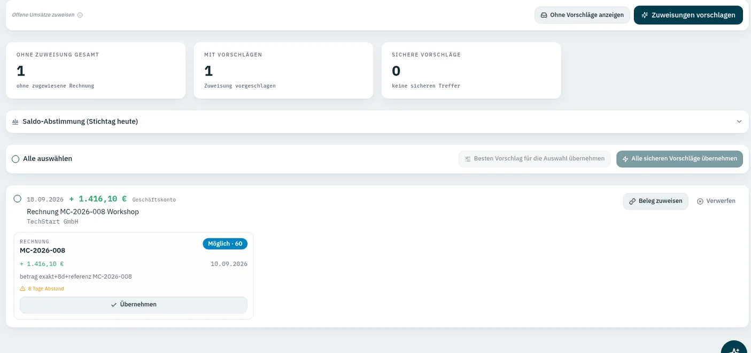Click the Sichere Vorschläge stat card
The height and width of the screenshot is (353, 751).
(x=471, y=71)
